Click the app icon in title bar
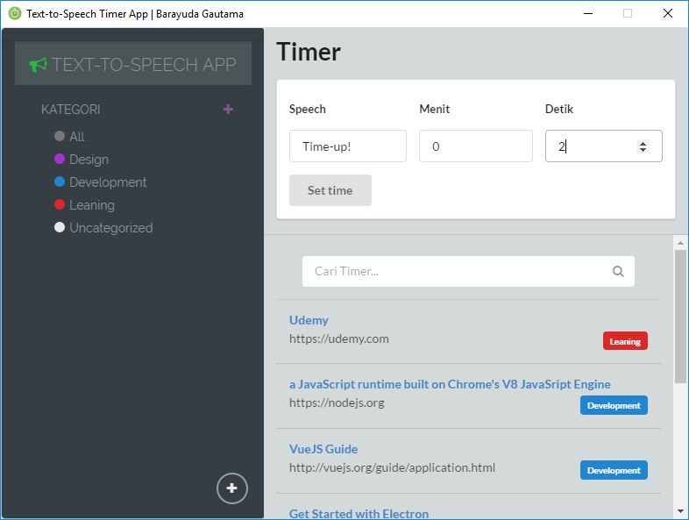This screenshot has width=689, height=520. (x=14, y=13)
